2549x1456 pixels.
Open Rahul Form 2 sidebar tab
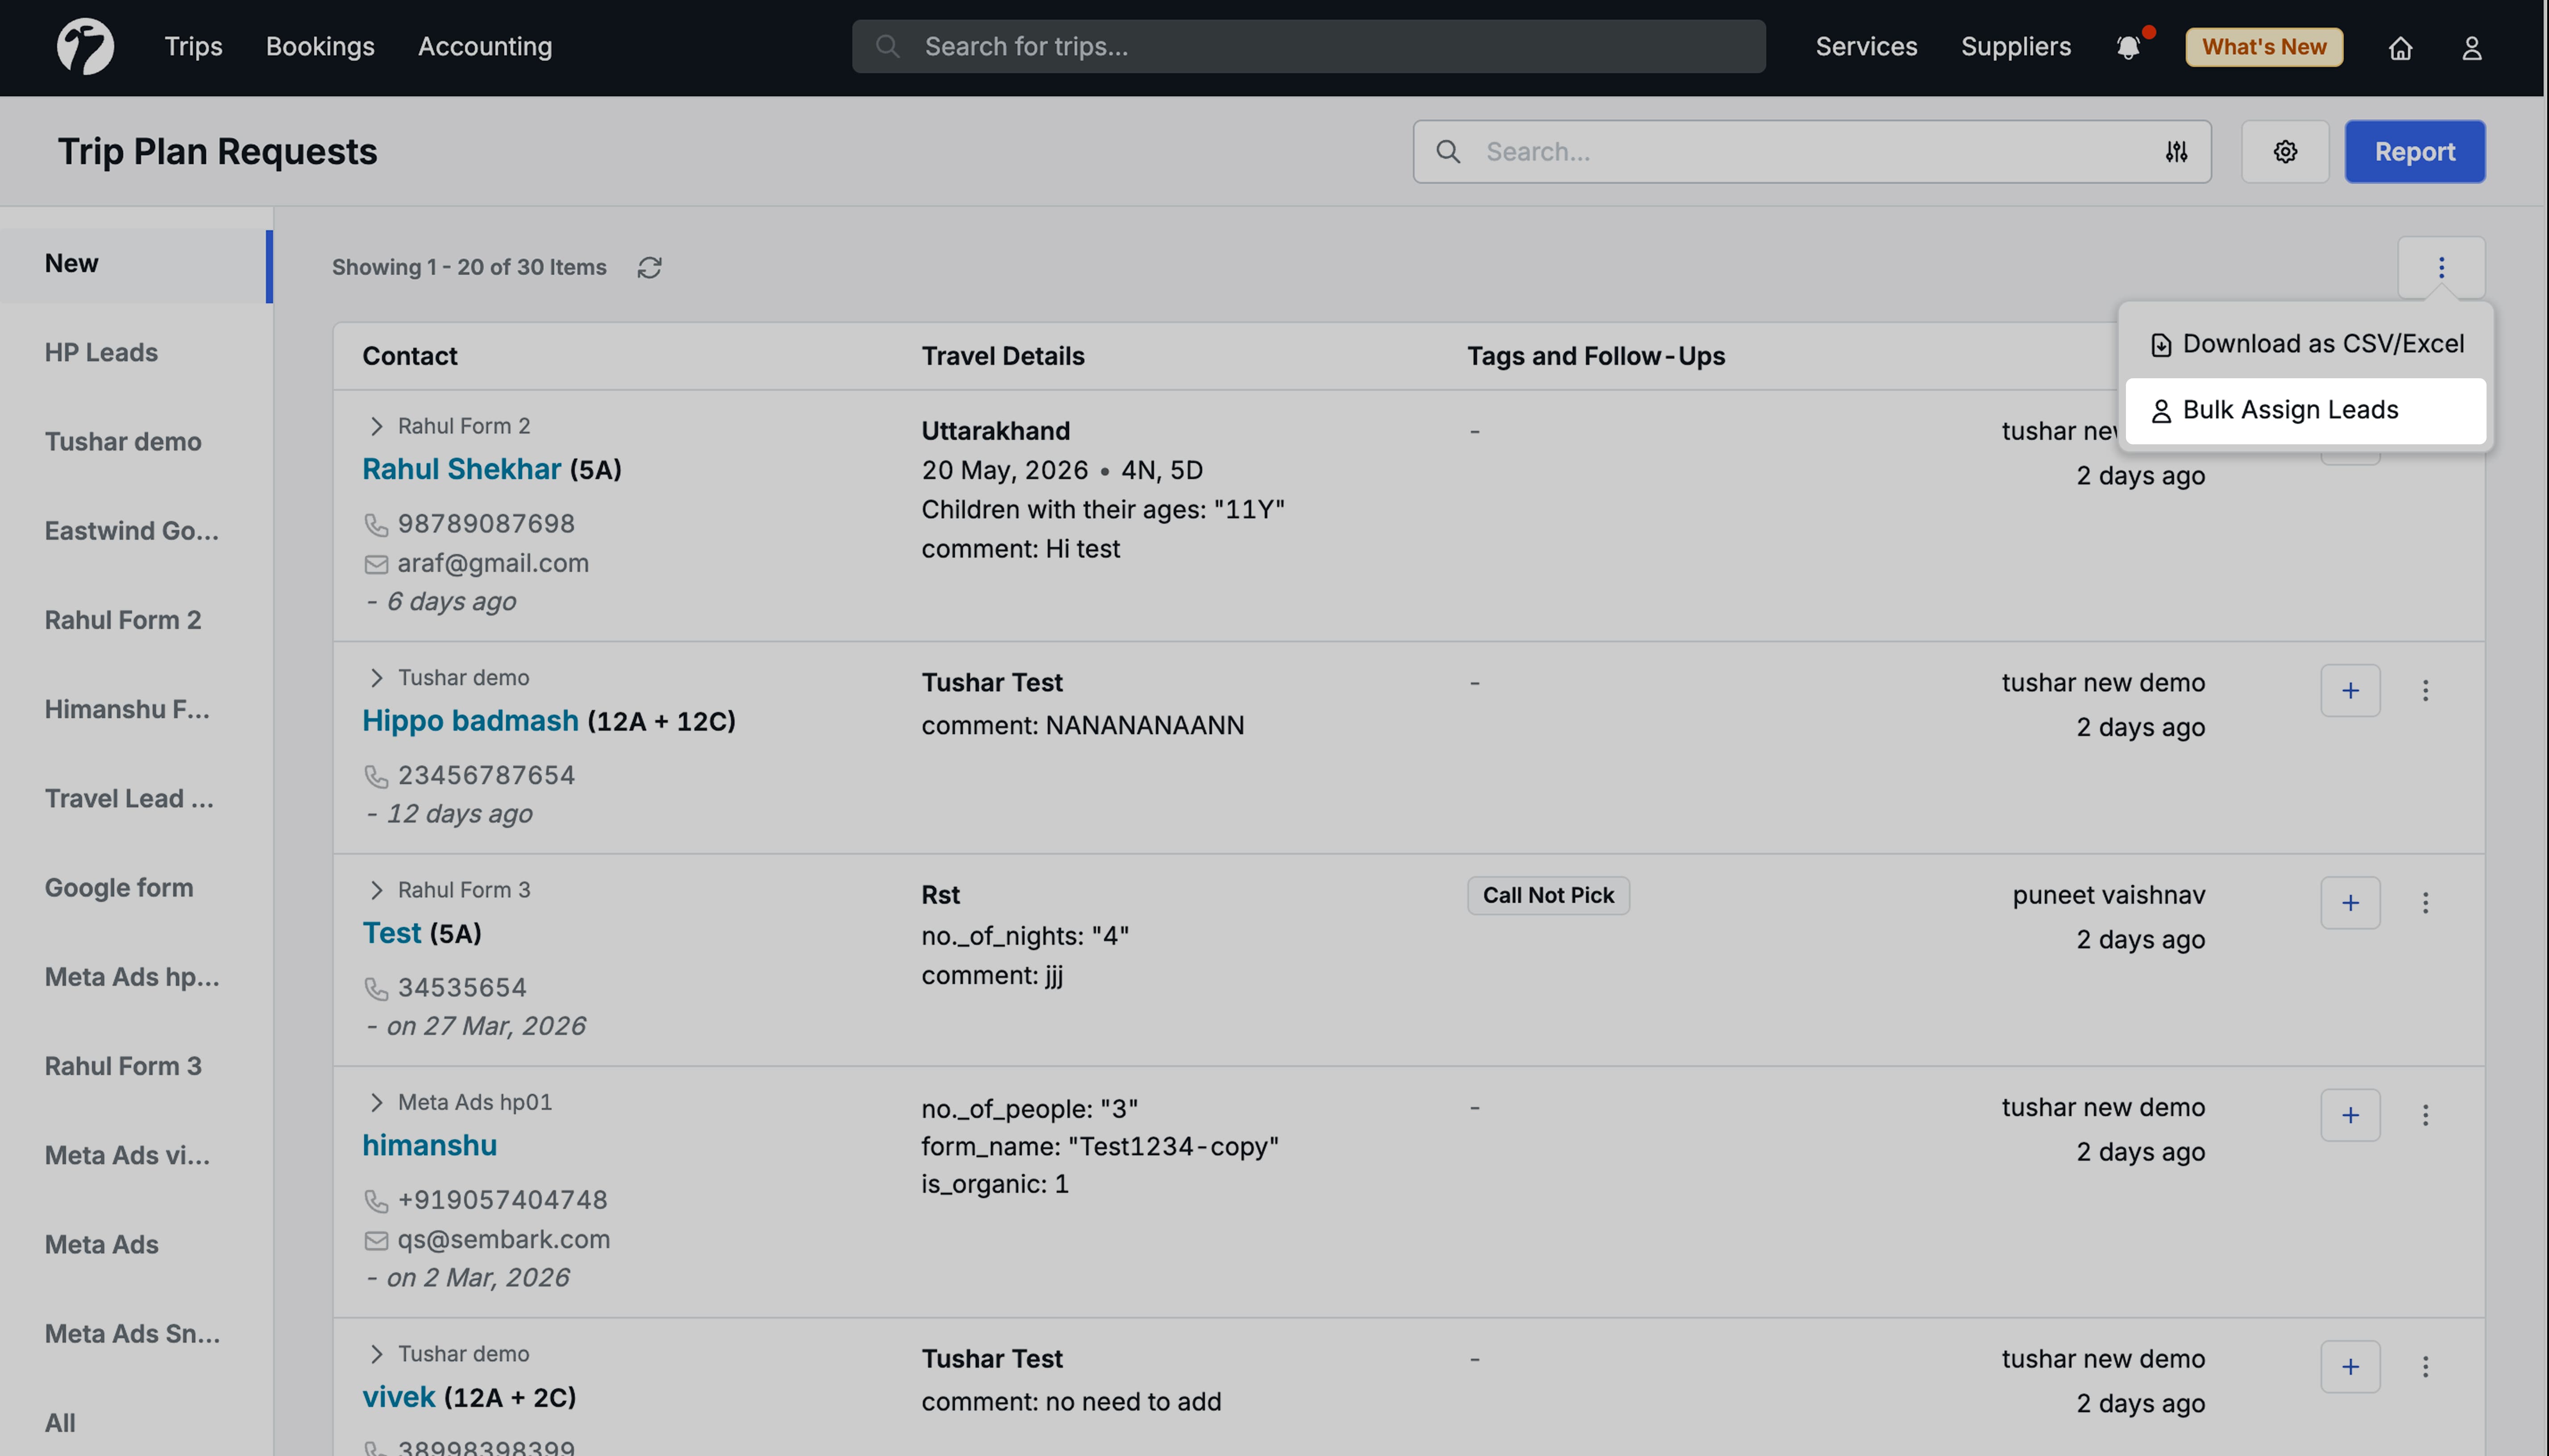(136, 621)
